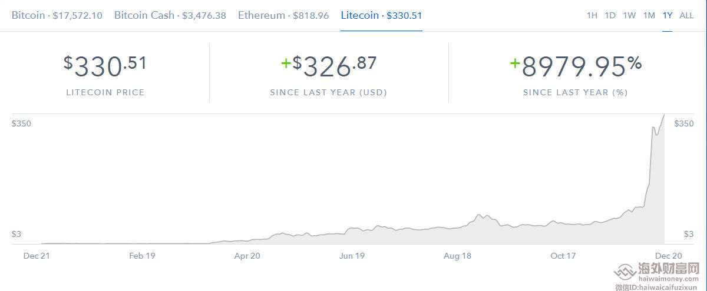This screenshot has height=291, width=707.
Task: Switch to the Bitcoin price tab
Action: coord(57,15)
